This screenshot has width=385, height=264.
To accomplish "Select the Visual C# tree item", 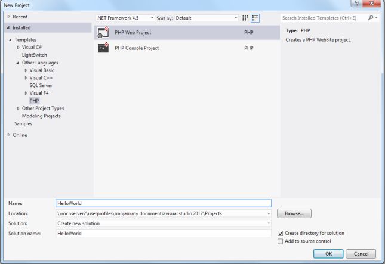I will click(x=32, y=47).
